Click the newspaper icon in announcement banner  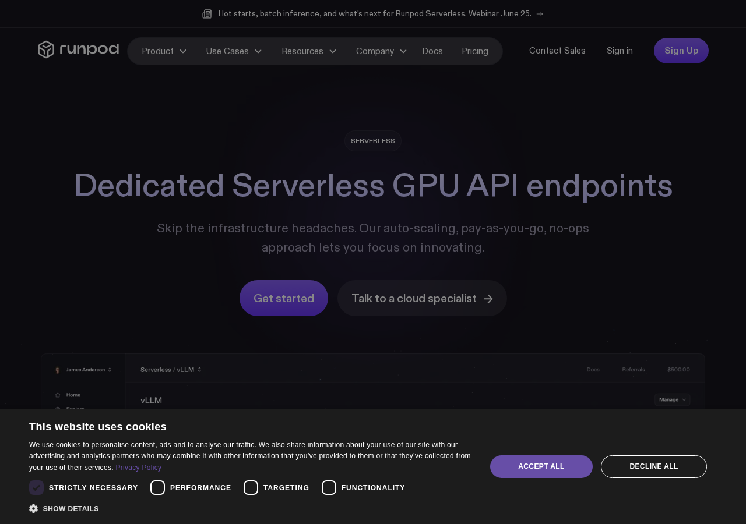[x=207, y=14]
